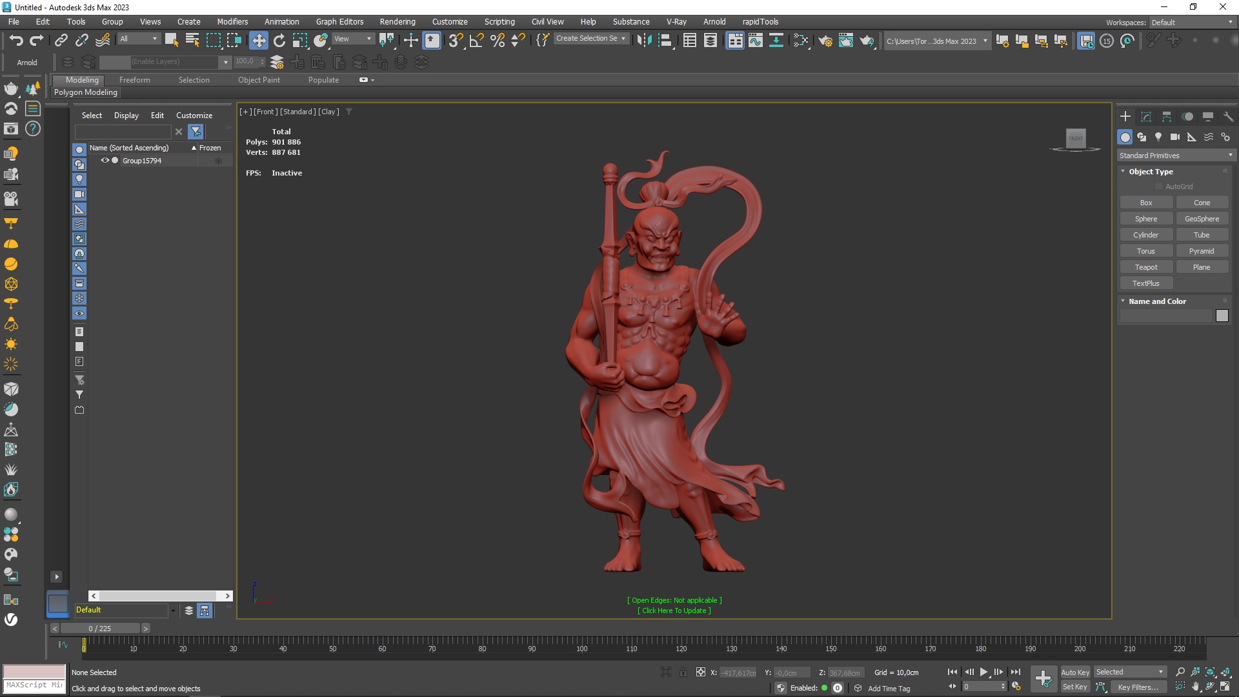Viewport: 1239px width, 697px height.
Task: Click the object color swatch
Action: click(1222, 316)
